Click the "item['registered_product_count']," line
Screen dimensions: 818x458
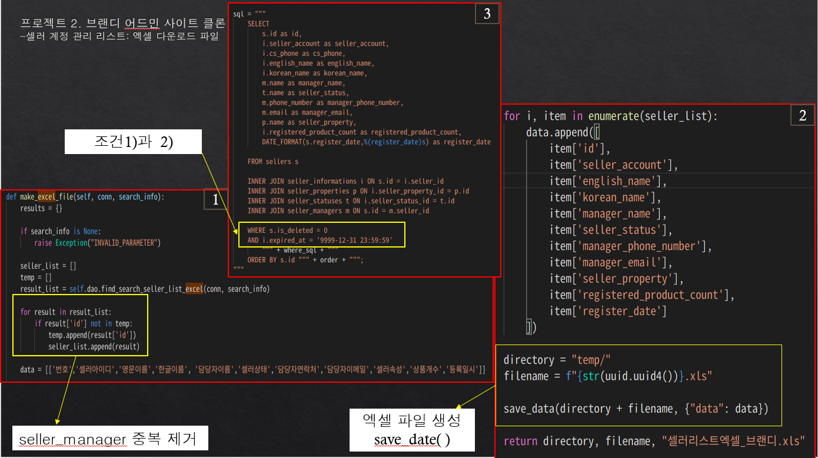pyautogui.click(x=642, y=295)
